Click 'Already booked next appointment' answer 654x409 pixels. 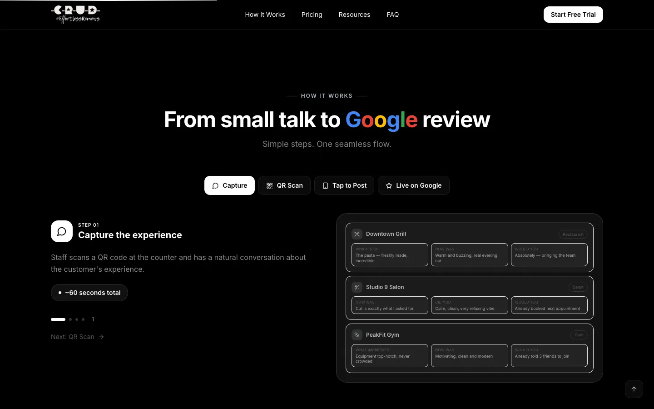(549, 305)
